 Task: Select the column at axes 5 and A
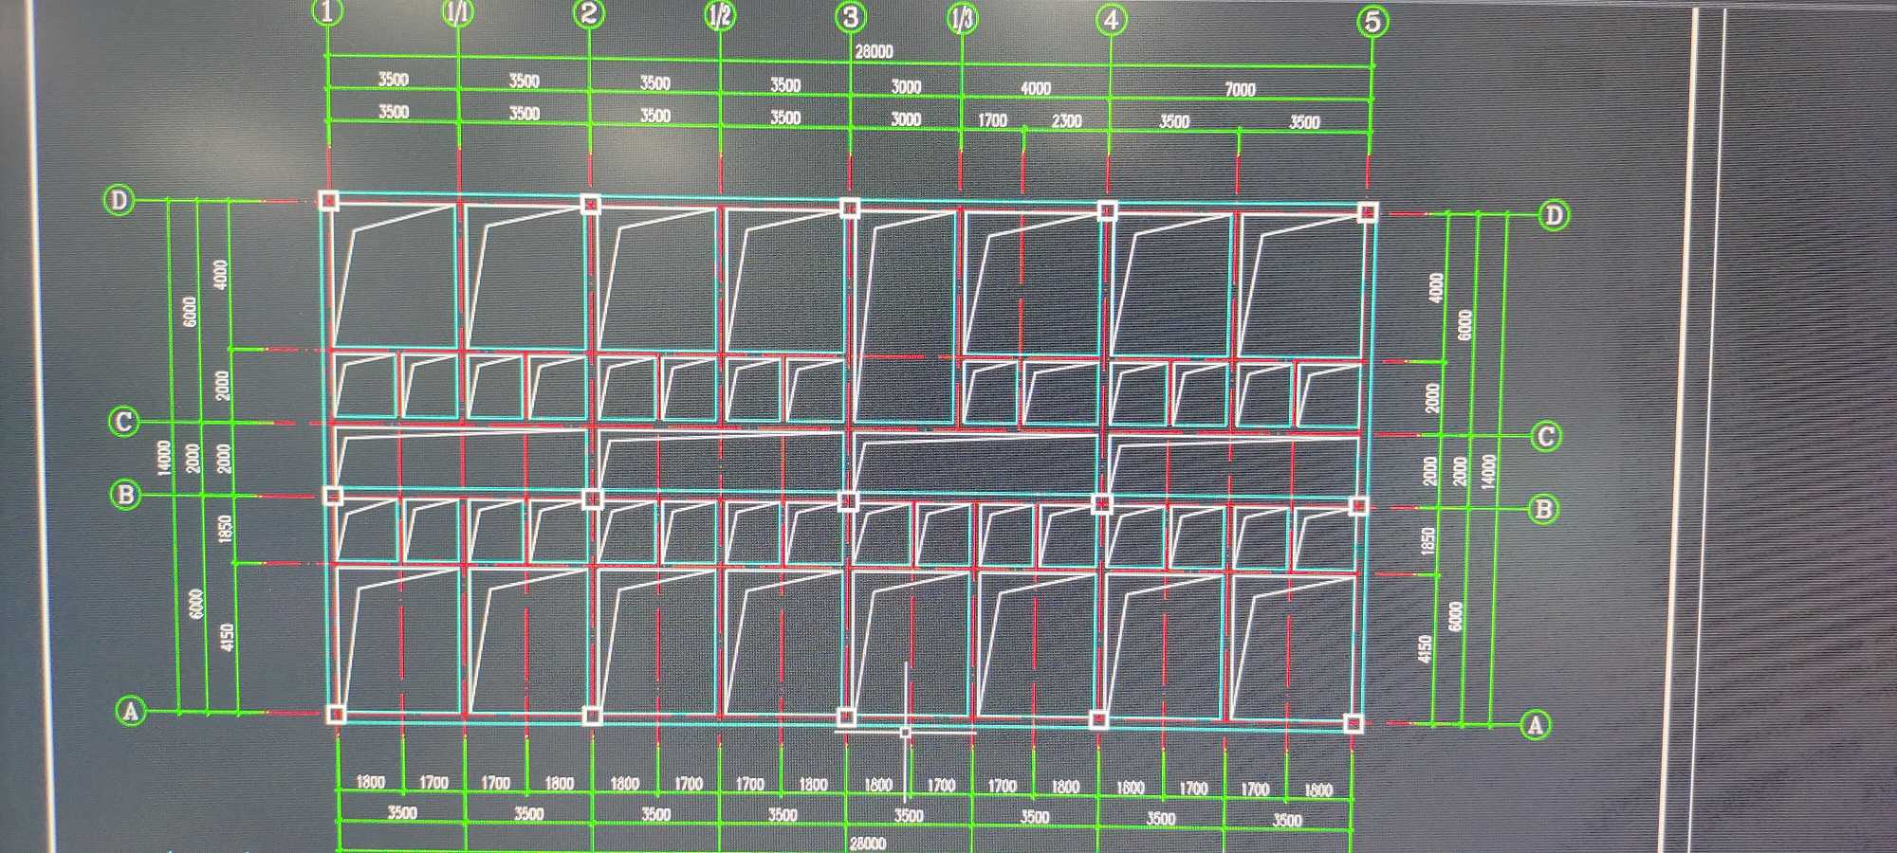[x=1354, y=723]
